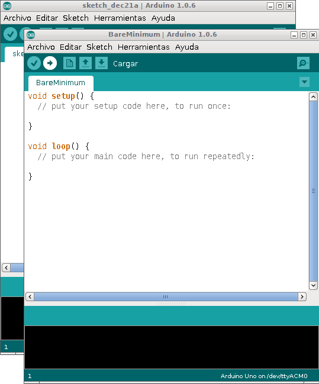Image resolution: width=319 pixels, height=384 pixels.
Task: Click the horizontal scrollbar thumb in BareMinimum
Action: click(x=166, y=297)
